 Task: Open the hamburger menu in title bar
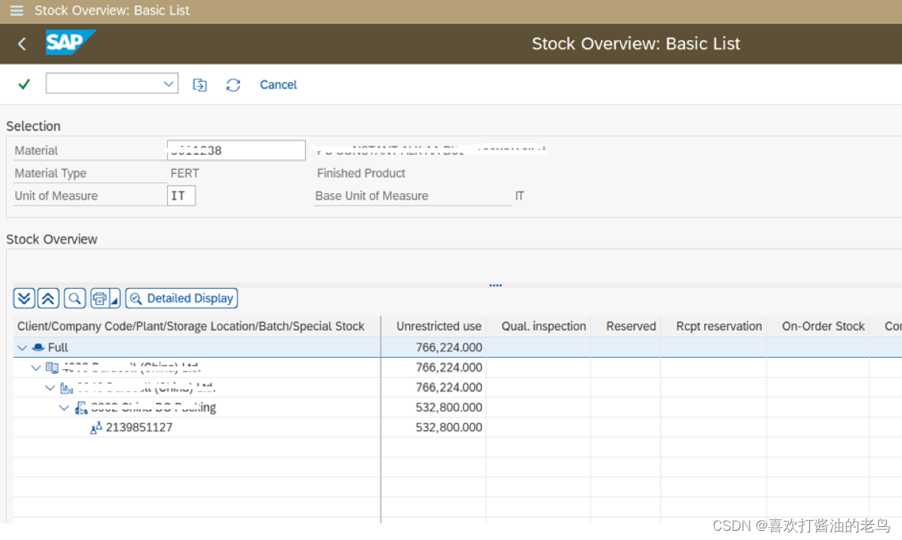pos(17,11)
